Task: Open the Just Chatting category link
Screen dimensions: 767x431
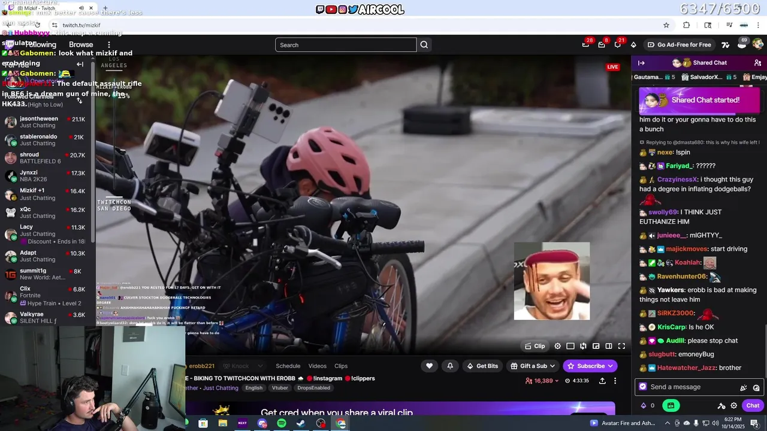Action: point(221,388)
